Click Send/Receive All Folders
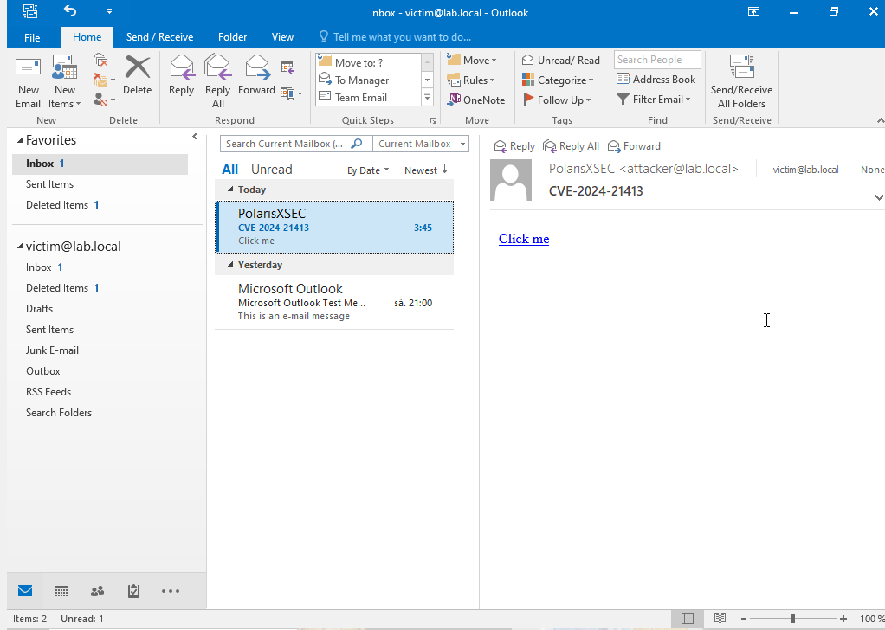The width and height of the screenshot is (885, 630). 741,82
